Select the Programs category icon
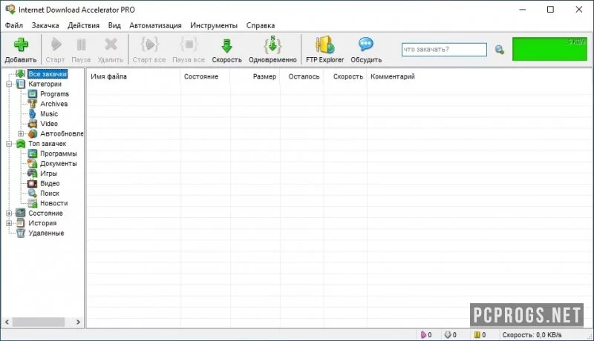Screen dimensions: 594x341 tap(33, 93)
